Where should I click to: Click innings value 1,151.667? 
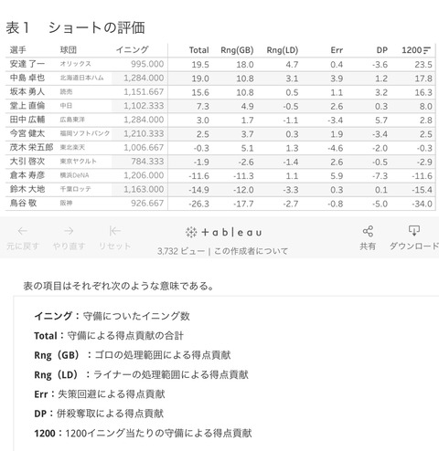[x=144, y=92]
